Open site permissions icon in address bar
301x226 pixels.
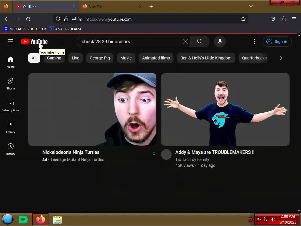click(74, 19)
